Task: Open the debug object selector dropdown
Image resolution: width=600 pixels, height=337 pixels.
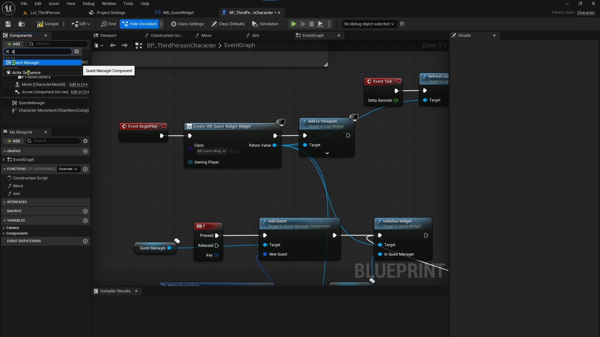Action: tap(369, 24)
